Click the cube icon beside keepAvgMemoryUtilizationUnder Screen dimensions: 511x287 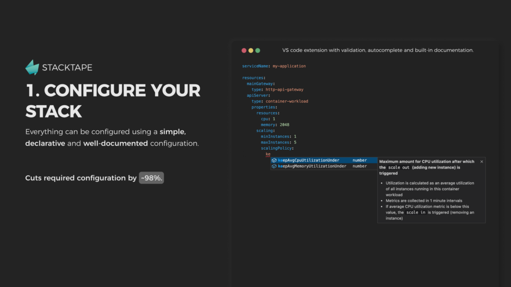274,166
